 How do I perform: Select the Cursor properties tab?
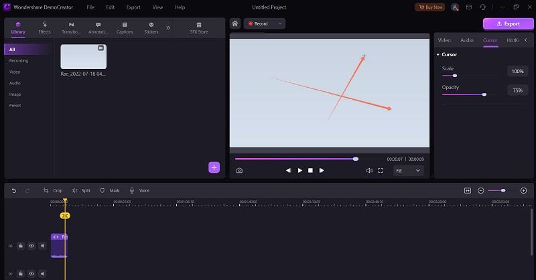[x=490, y=40]
